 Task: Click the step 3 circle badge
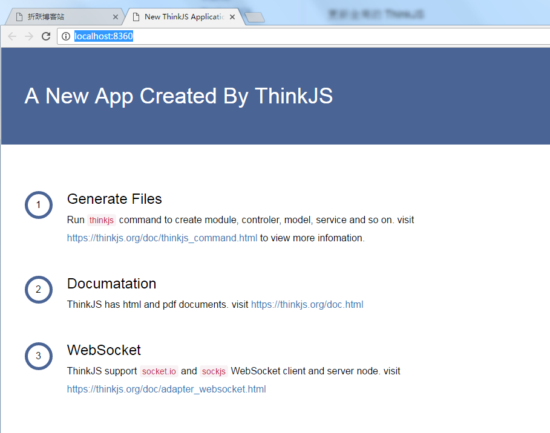pyautogui.click(x=39, y=356)
